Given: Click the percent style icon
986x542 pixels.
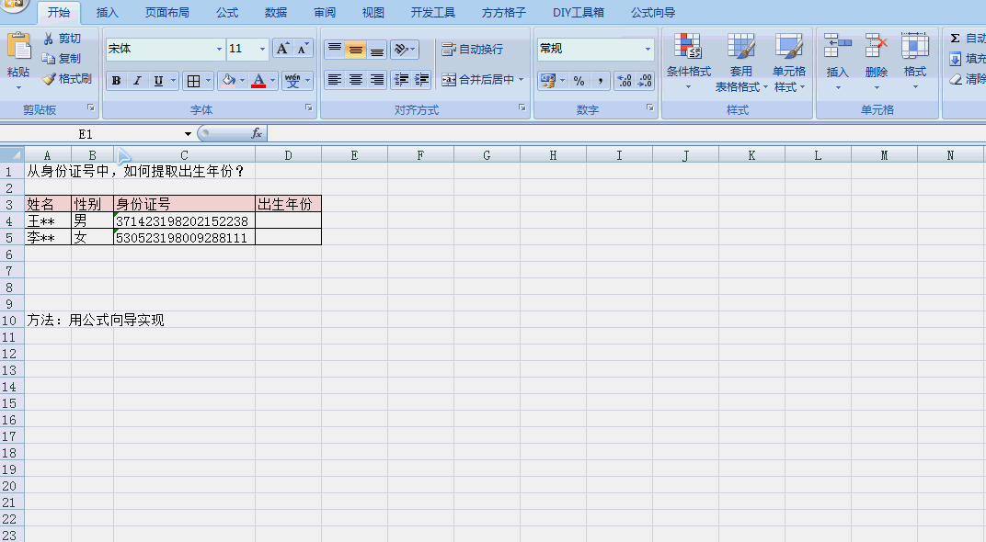Looking at the screenshot, I should click(x=579, y=81).
